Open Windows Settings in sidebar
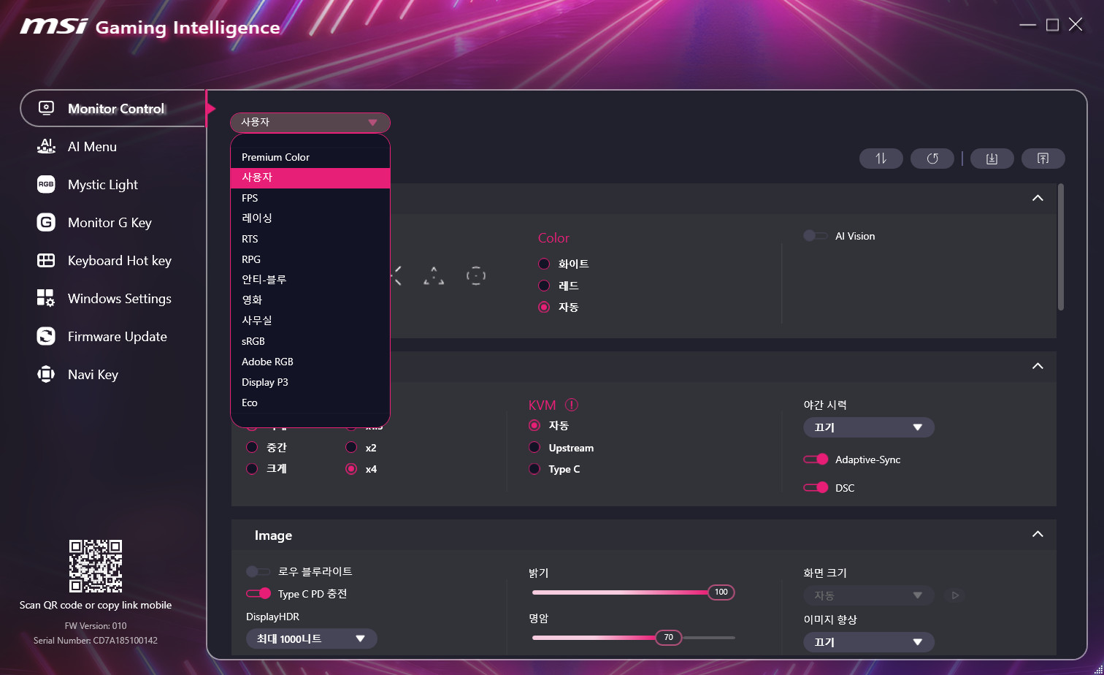Screen dimensions: 1104x675 tap(119, 299)
